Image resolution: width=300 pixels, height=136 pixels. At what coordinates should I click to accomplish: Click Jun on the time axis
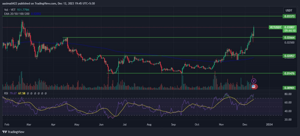click(101, 124)
